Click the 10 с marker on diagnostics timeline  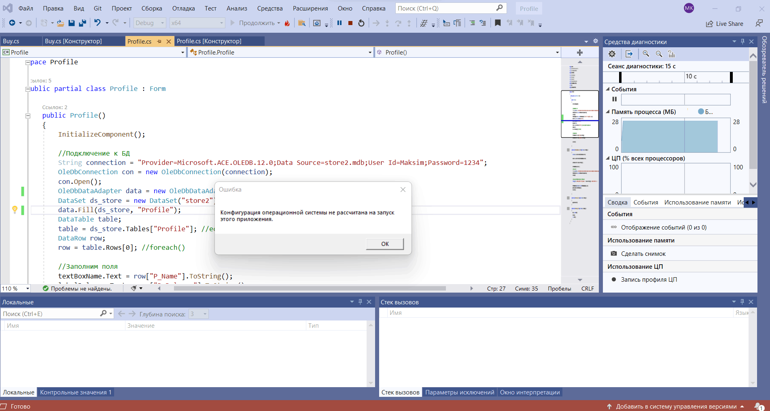691,76
